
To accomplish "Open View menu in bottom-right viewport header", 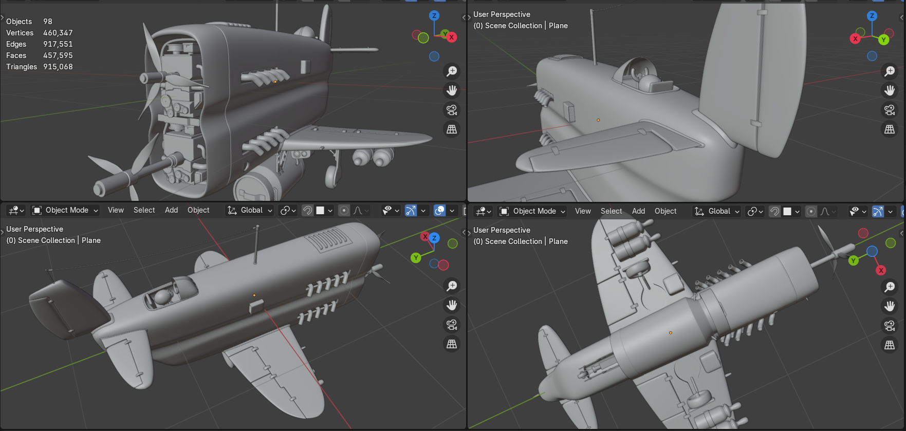I will point(583,211).
